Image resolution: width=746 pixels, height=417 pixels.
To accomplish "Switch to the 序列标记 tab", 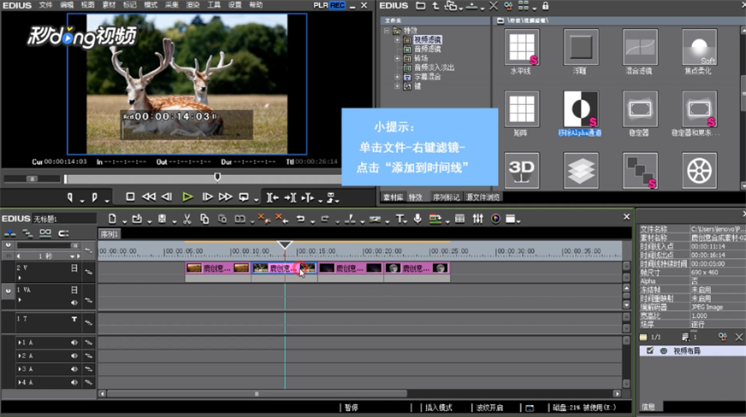I will (446, 197).
